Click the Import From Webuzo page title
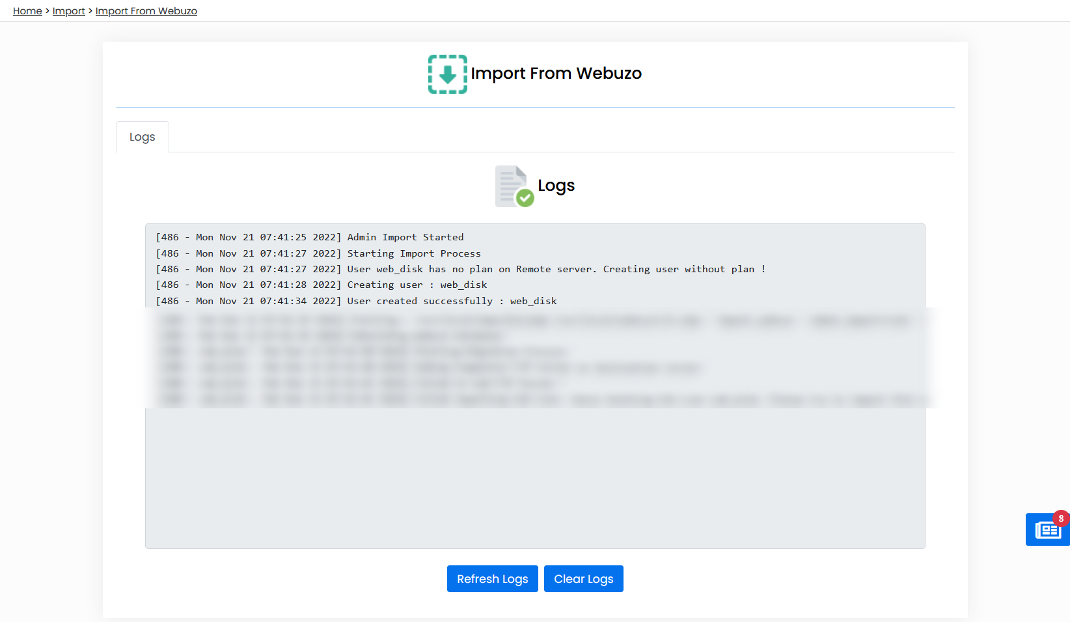Screen dimensions: 1070x622 (556, 73)
